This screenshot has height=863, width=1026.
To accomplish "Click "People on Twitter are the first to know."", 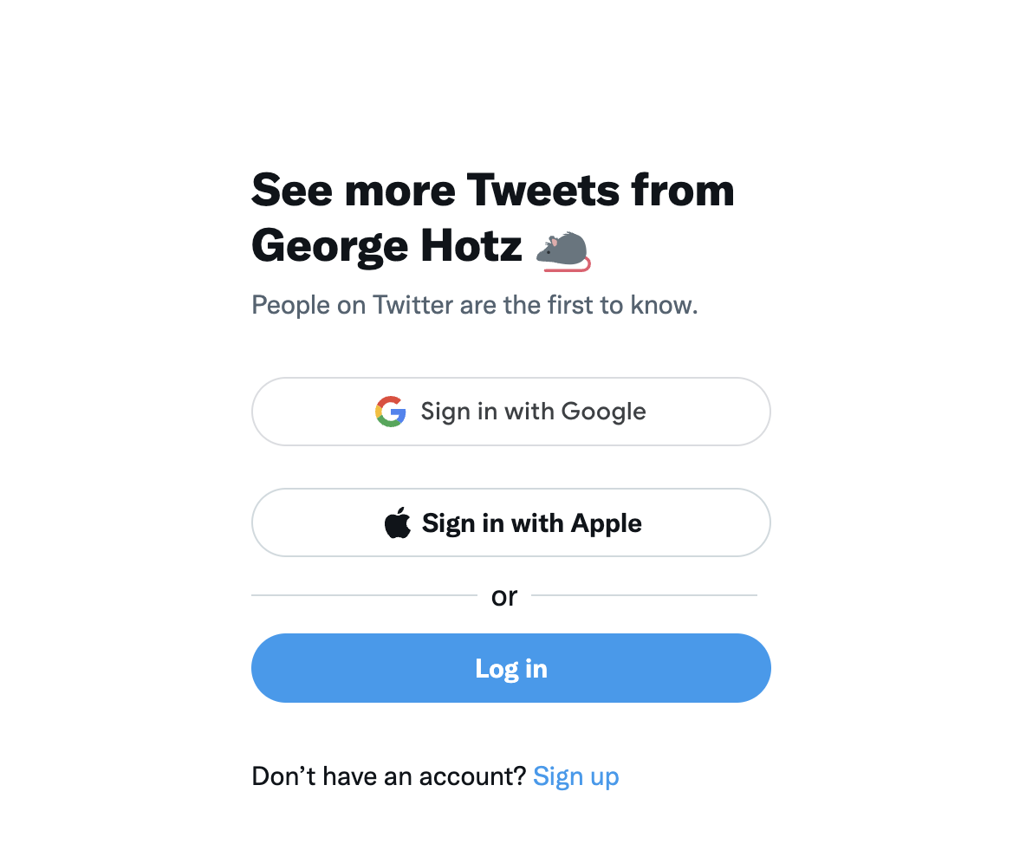I will tap(475, 305).
